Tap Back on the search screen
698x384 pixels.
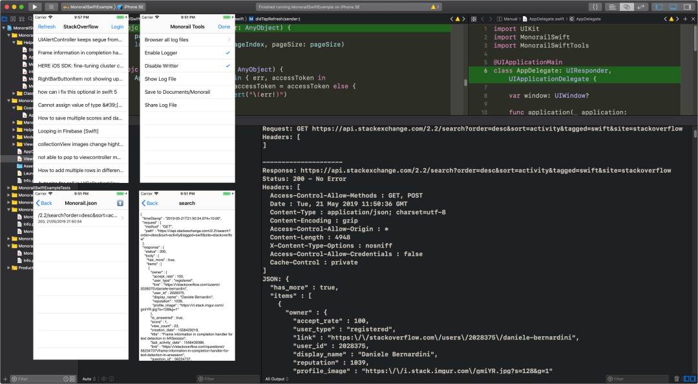tap(149, 203)
